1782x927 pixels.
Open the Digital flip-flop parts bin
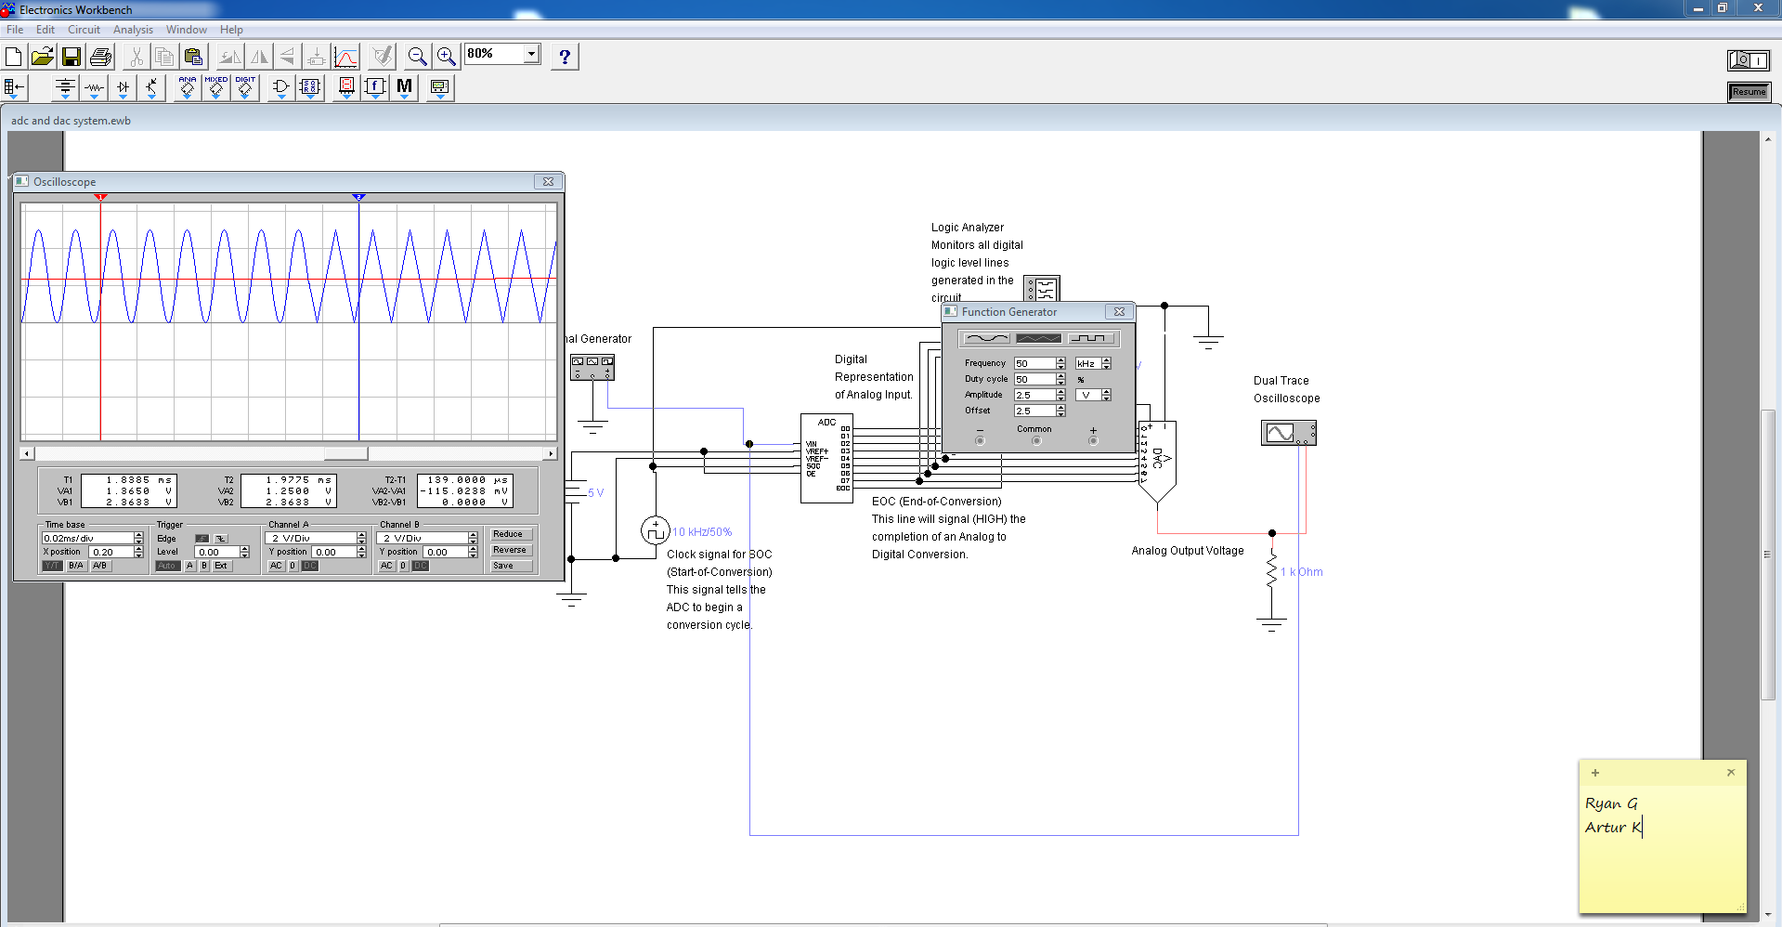[x=310, y=88]
